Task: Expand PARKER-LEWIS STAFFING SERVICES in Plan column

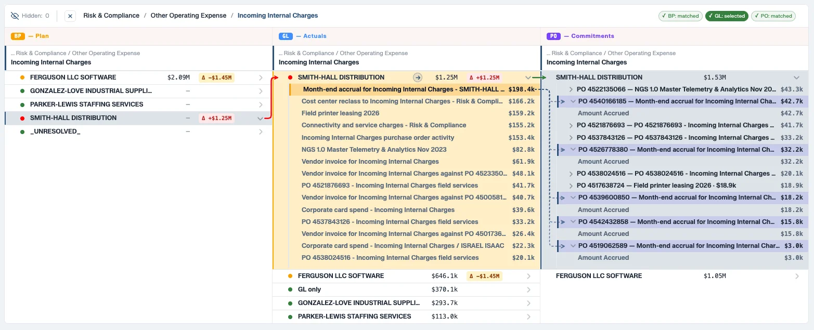Action: (x=261, y=104)
